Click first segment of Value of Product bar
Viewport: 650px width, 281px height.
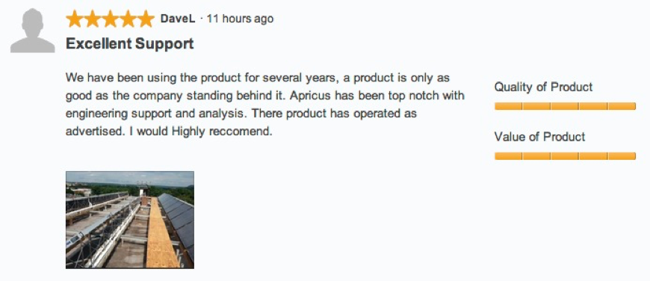pos(509,156)
